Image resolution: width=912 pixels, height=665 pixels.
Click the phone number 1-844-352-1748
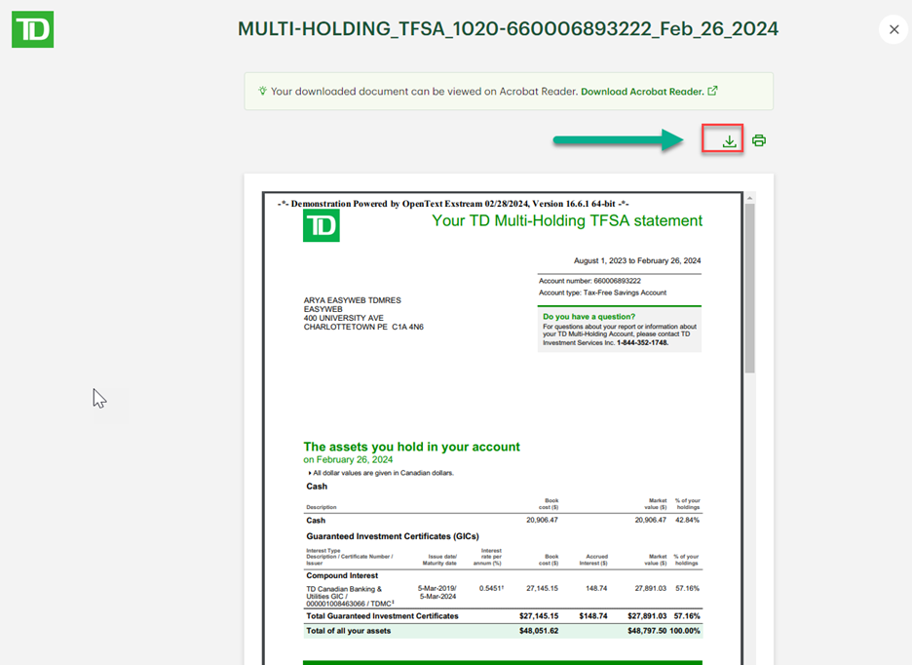pos(642,343)
